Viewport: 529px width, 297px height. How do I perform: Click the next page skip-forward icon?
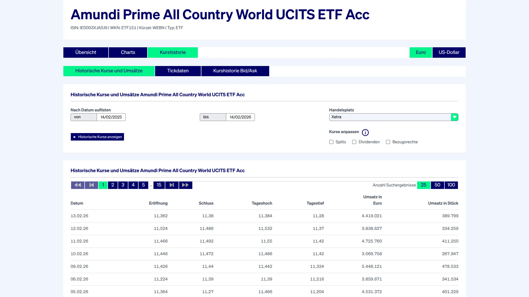(172, 185)
